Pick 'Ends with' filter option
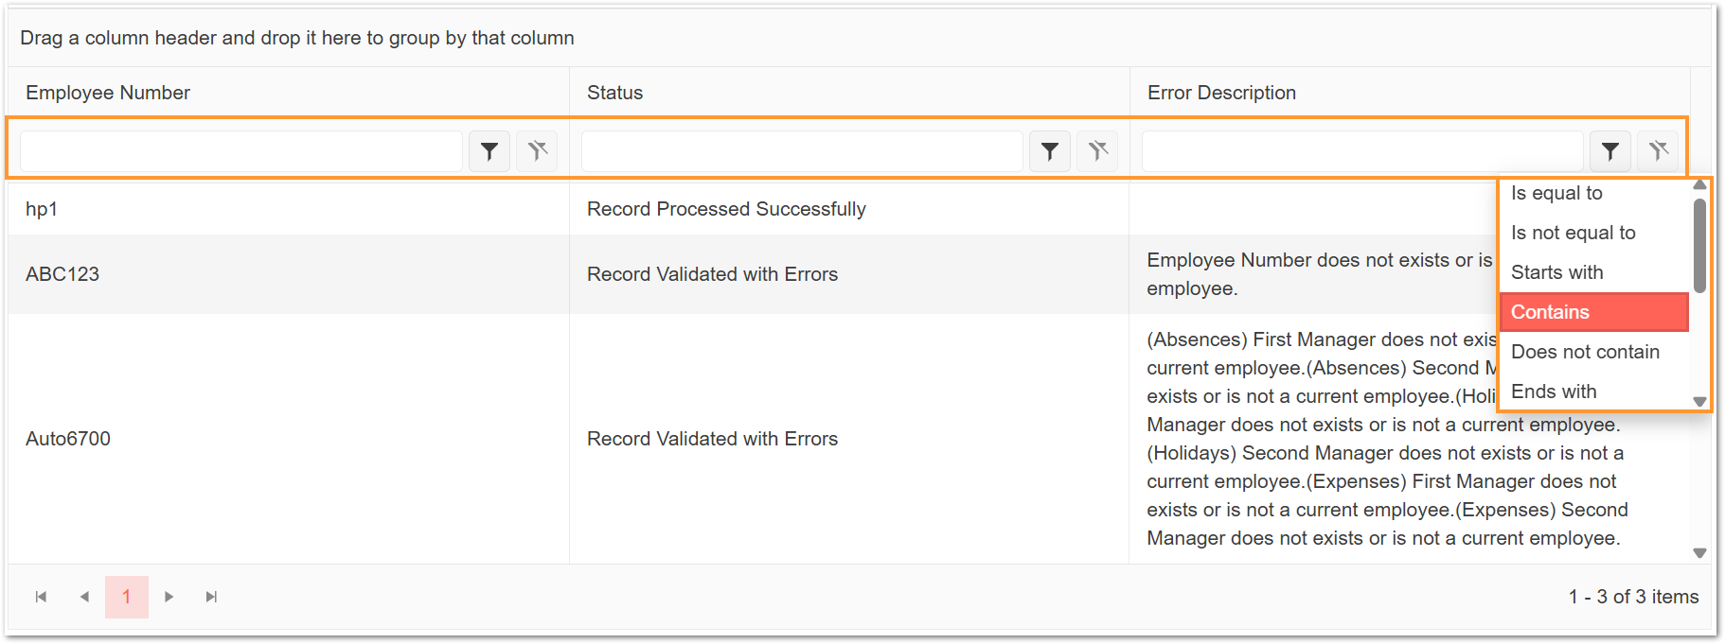The height and width of the screenshot is (644, 1725). (x=1594, y=392)
